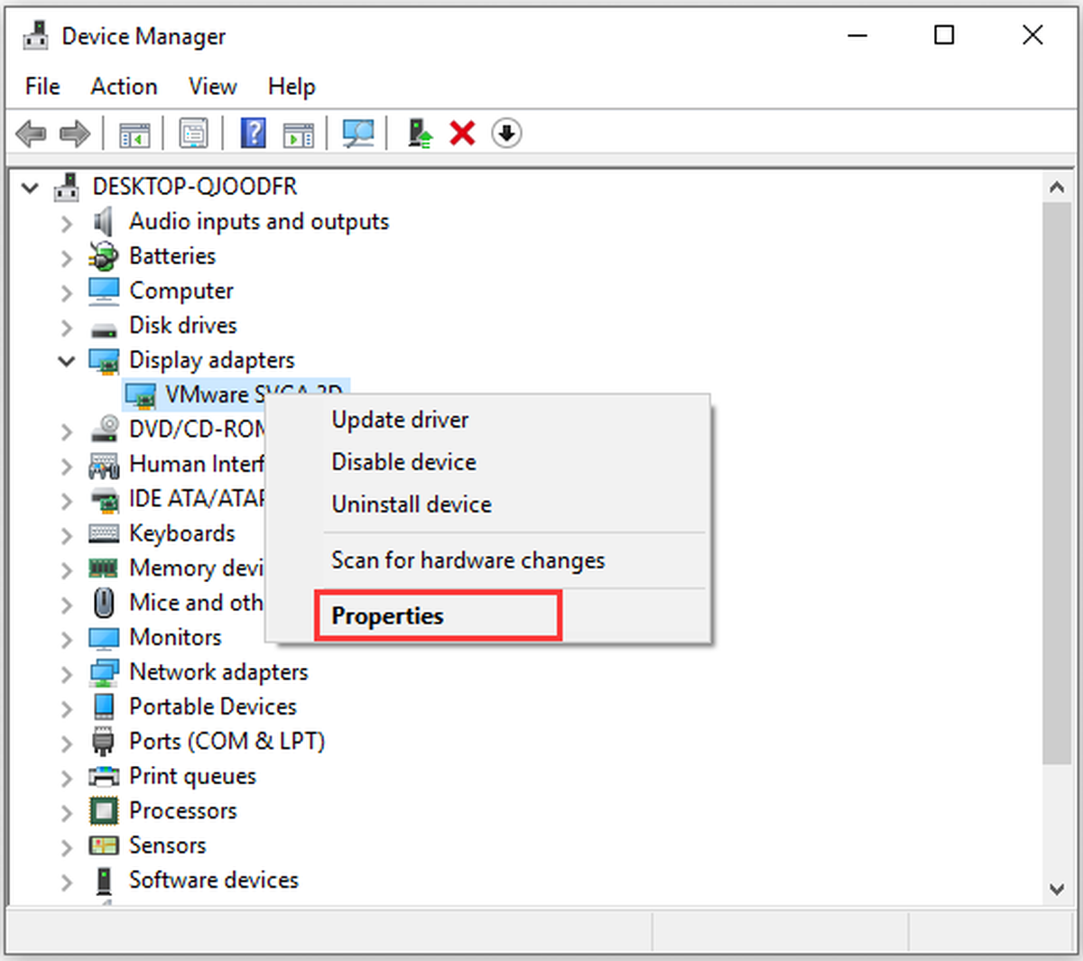Image resolution: width=1083 pixels, height=961 pixels.
Task: Collapse the Display adapters category
Action: pyautogui.click(x=66, y=361)
